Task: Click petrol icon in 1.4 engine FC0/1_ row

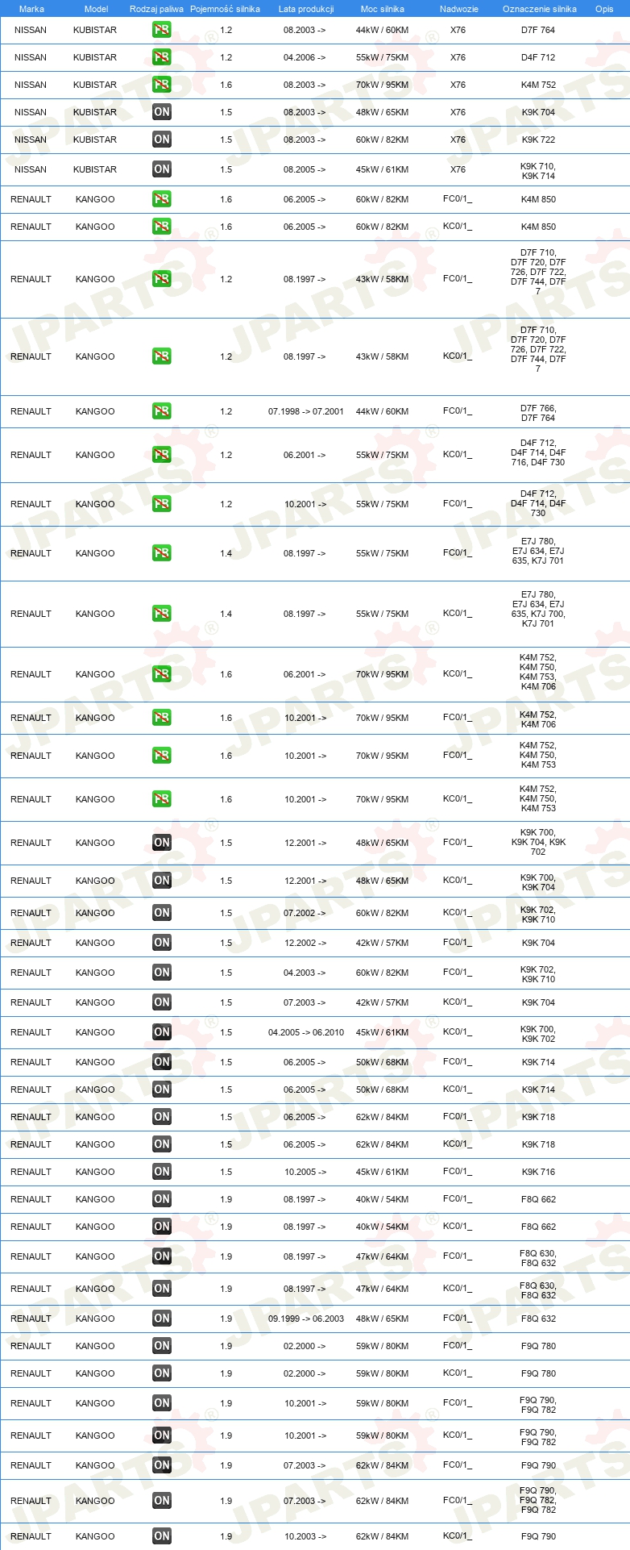Action: [162, 553]
